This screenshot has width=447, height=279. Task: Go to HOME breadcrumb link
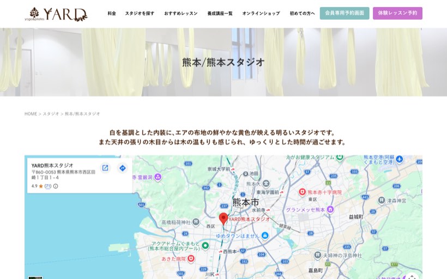tap(31, 114)
